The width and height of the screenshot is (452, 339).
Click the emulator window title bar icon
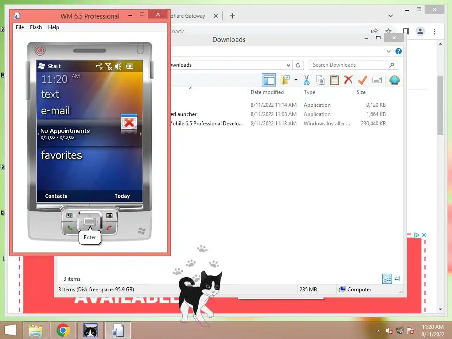tap(17, 16)
